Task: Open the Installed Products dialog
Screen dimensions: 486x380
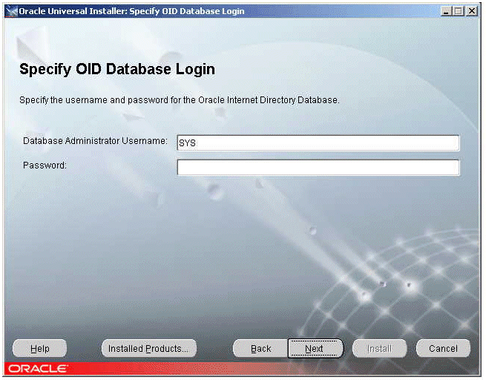Action: (149, 348)
